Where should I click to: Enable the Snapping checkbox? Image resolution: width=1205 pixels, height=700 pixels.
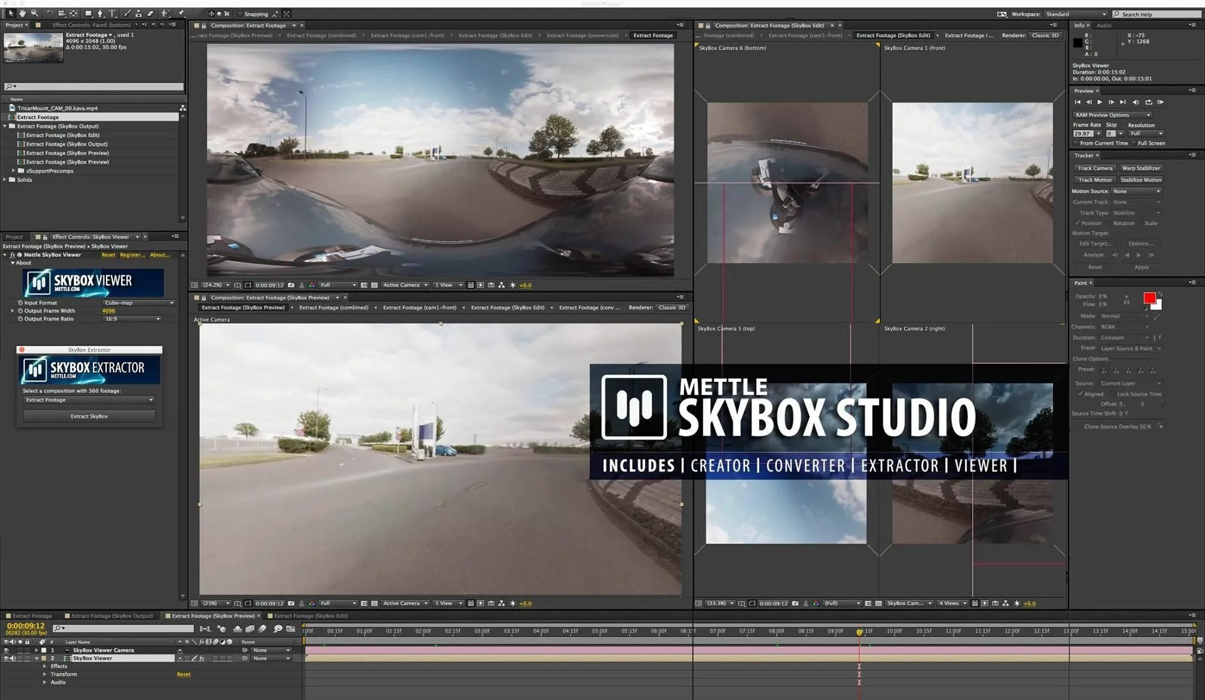click(x=239, y=14)
